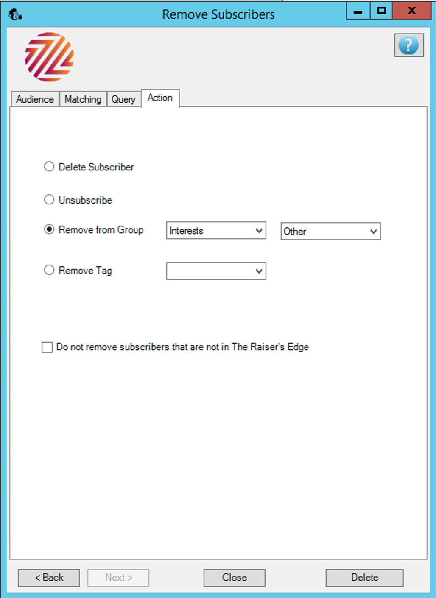Image resolution: width=436 pixels, height=598 pixels.
Task: Open the Interests group dropdown
Action: pyautogui.click(x=216, y=231)
